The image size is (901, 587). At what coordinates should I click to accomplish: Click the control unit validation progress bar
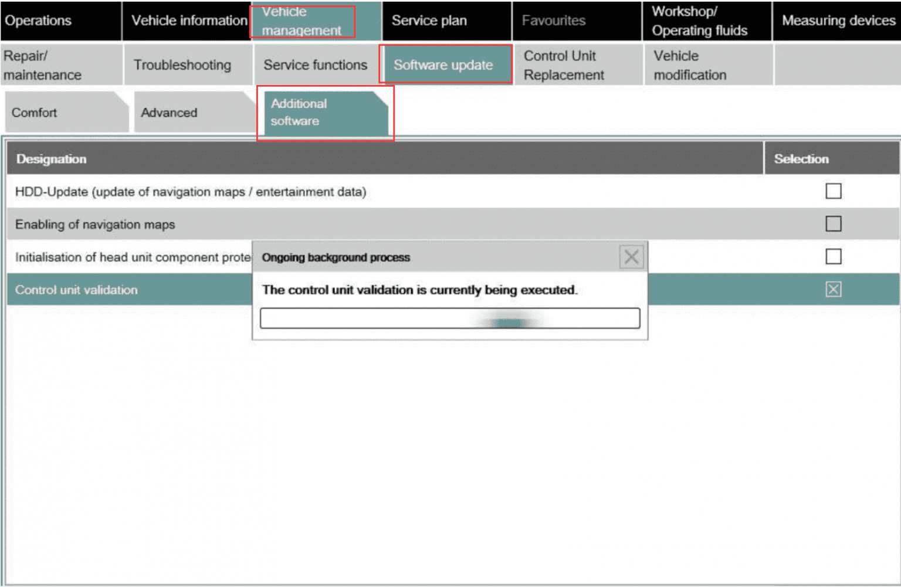[450, 318]
